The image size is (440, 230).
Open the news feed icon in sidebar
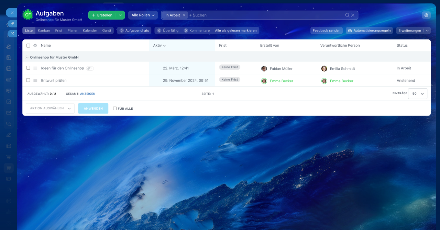(9, 58)
